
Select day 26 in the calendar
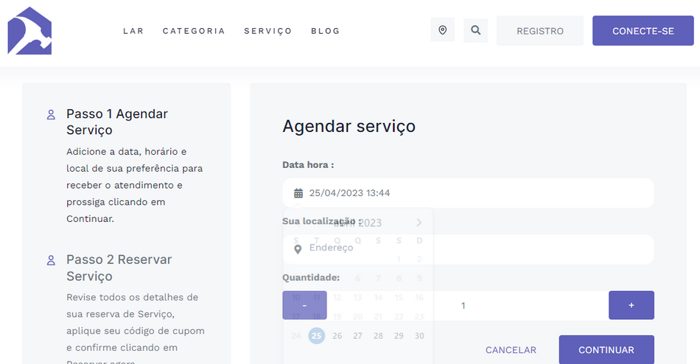click(x=337, y=335)
